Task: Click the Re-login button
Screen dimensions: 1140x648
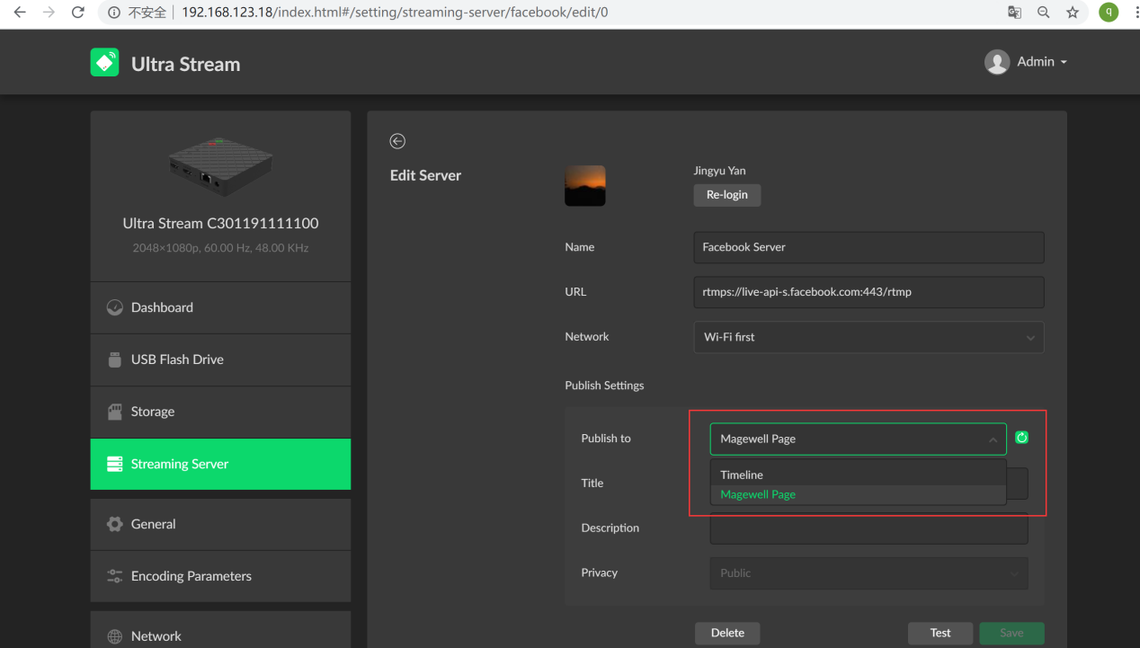Action: pyautogui.click(x=726, y=195)
